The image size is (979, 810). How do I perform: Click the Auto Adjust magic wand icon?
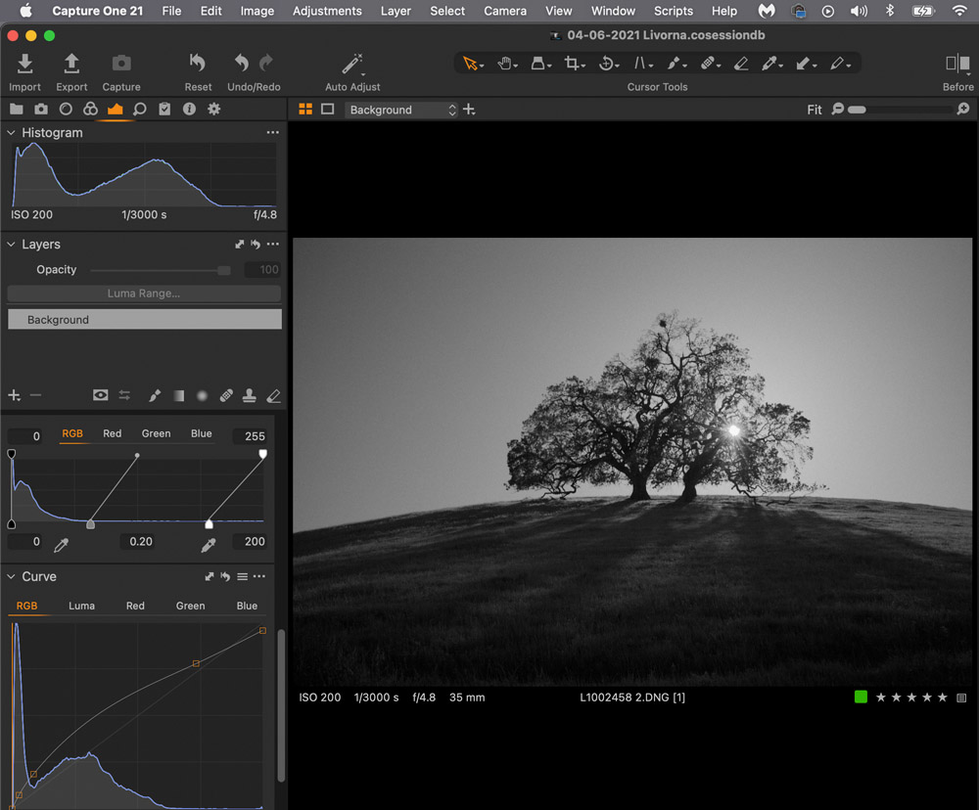pyautogui.click(x=352, y=64)
